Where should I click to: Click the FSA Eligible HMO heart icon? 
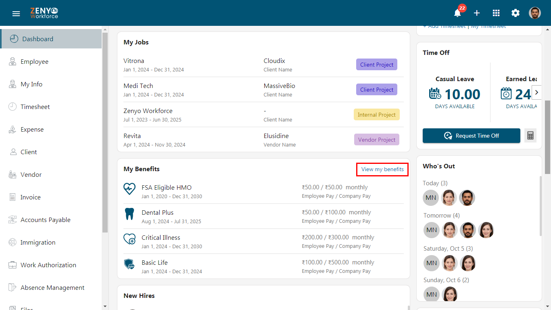(x=129, y=189)
